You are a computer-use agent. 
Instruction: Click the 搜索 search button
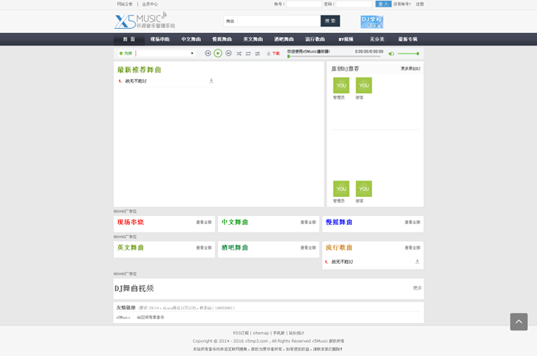click(330, 21)
